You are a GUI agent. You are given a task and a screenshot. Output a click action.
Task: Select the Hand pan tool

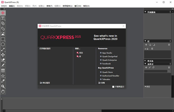point(3,92)
